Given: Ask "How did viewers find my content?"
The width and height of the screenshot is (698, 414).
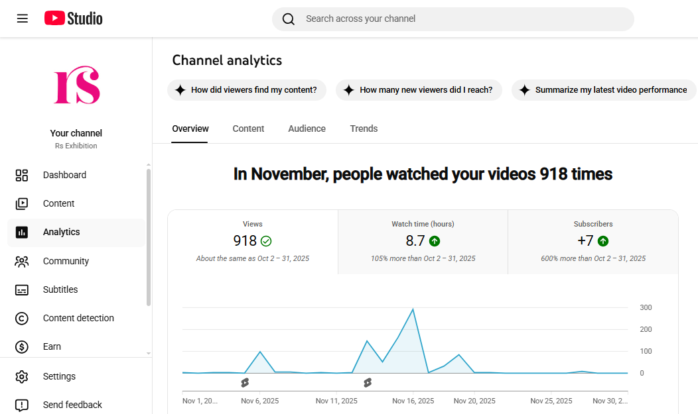Looking at the screenshot, I should click(247, 90).
